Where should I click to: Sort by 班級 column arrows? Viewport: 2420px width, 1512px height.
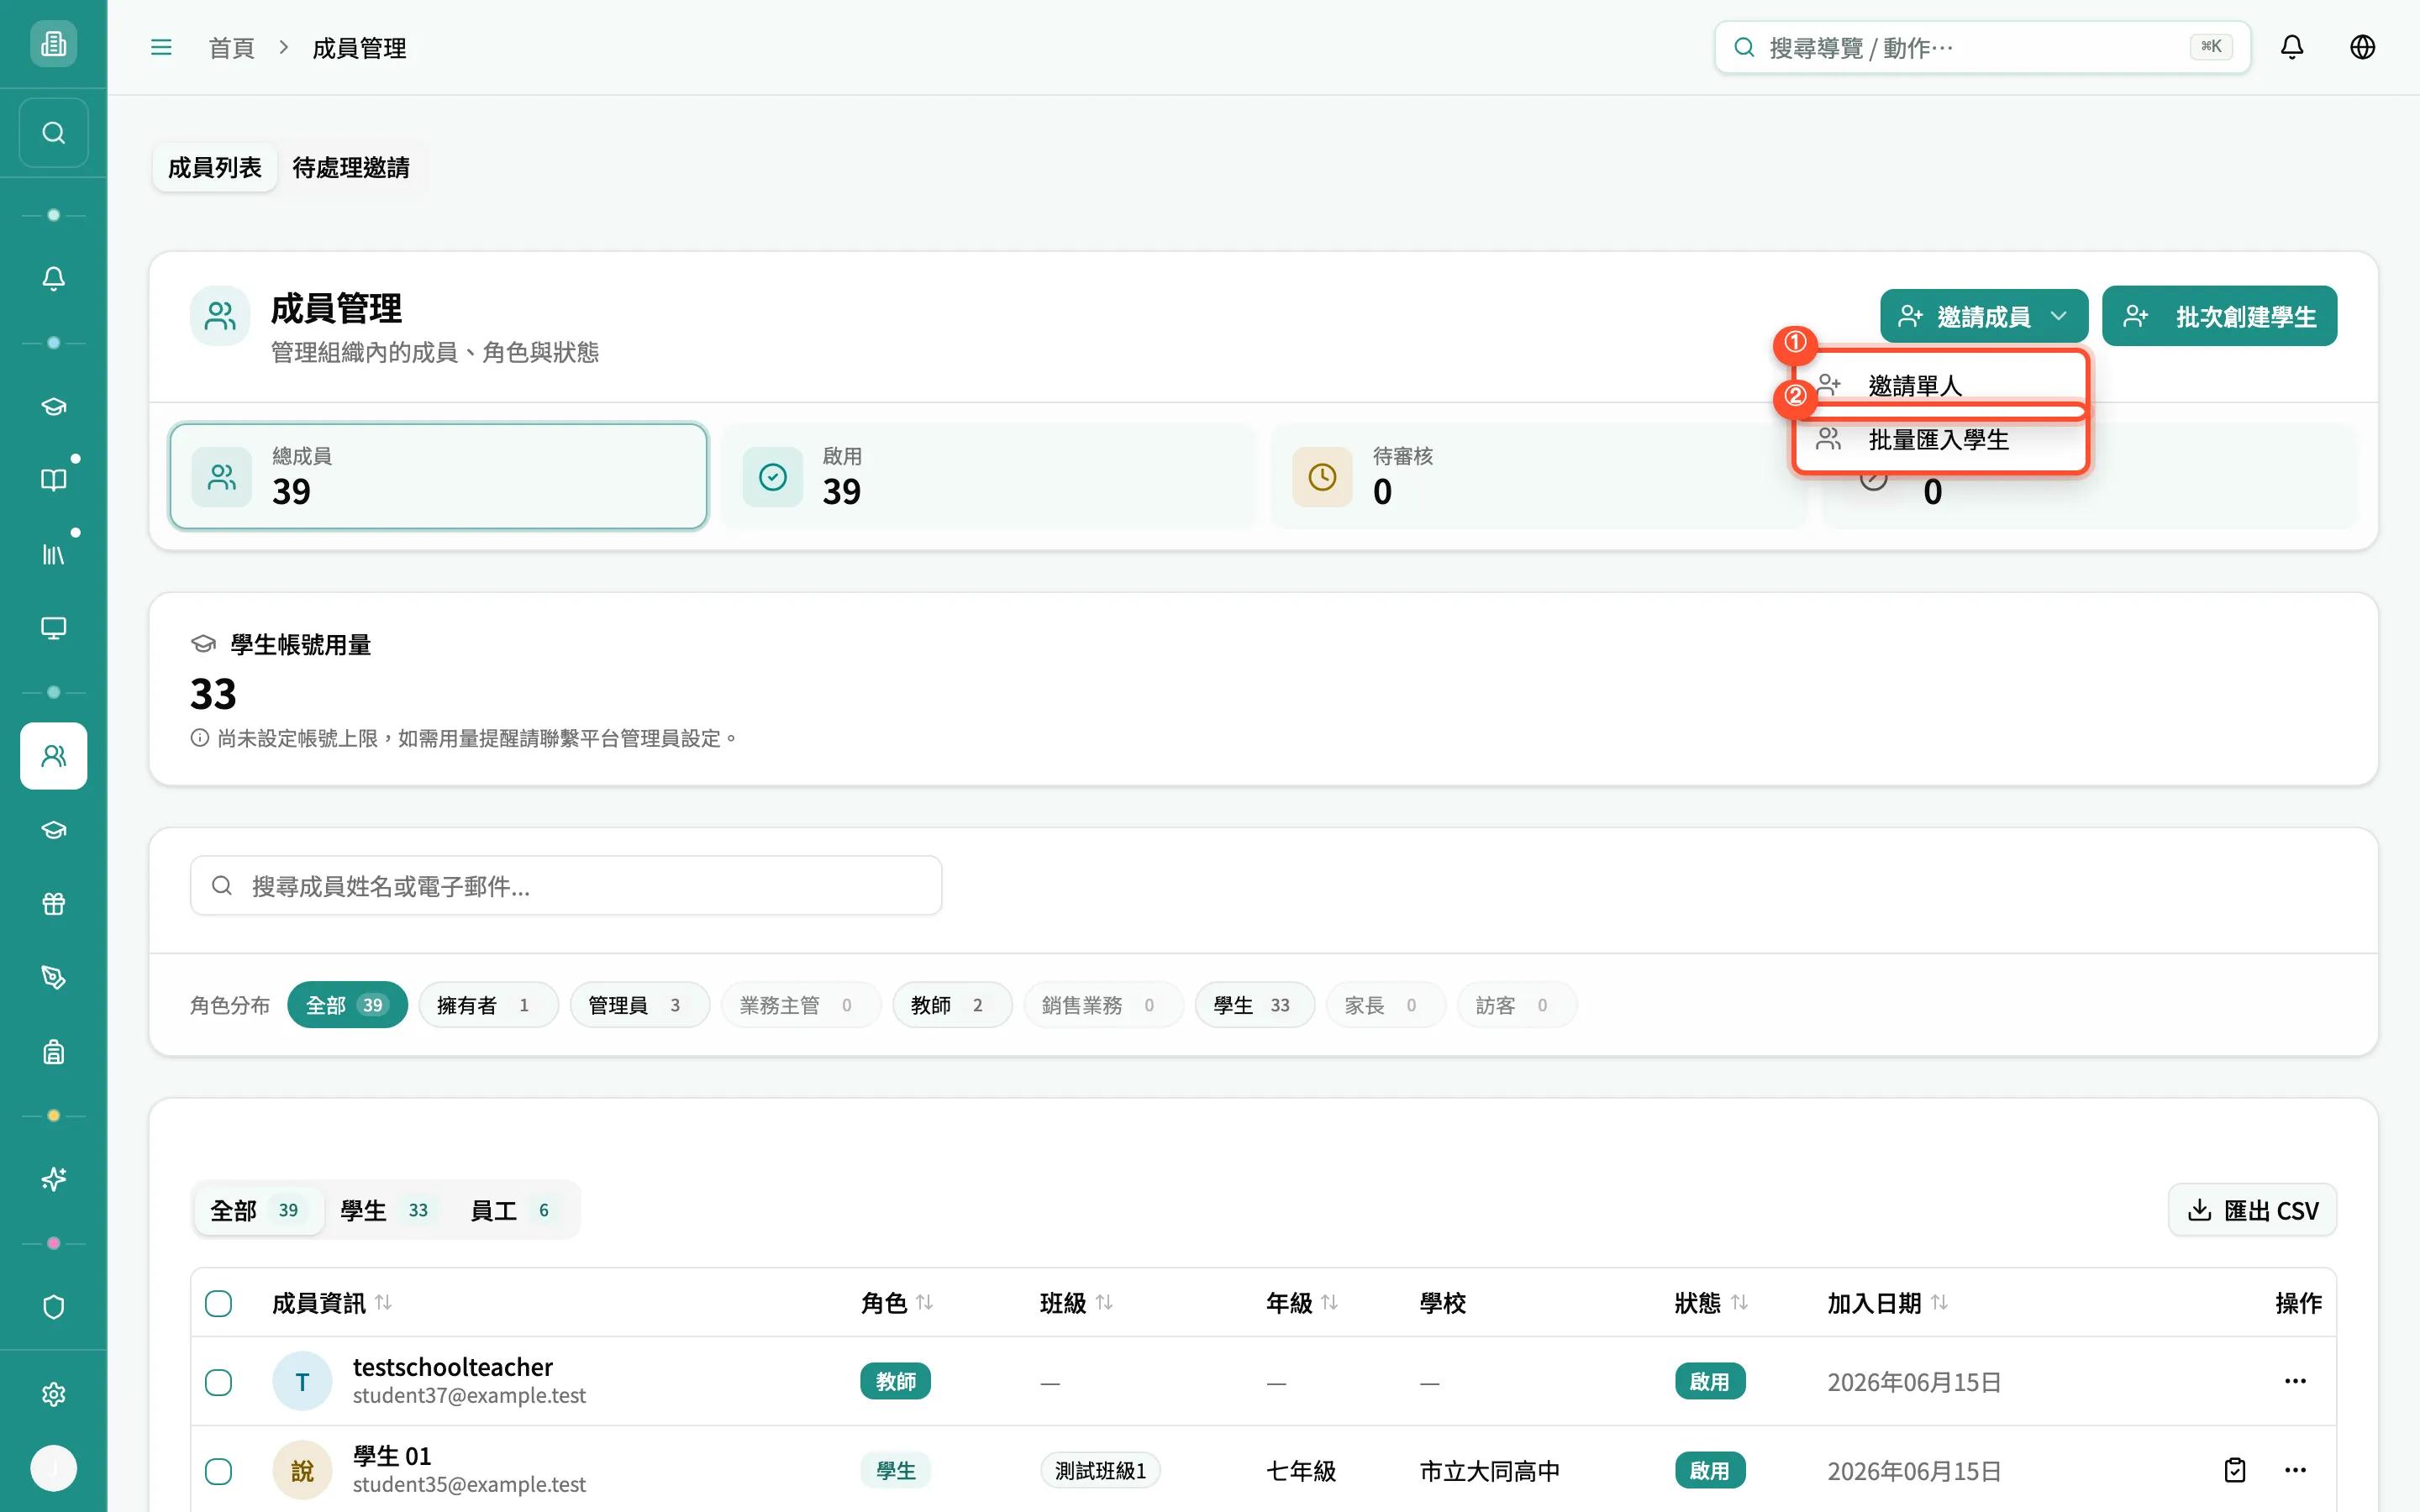(1104, 1302)
